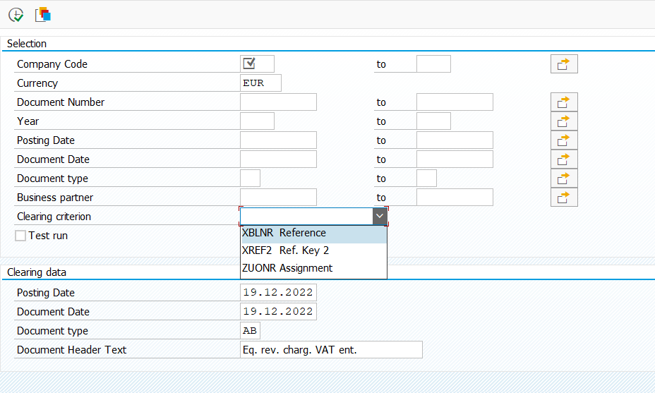
Task: Click the Get Variant icon
Action: coord(43,15)
